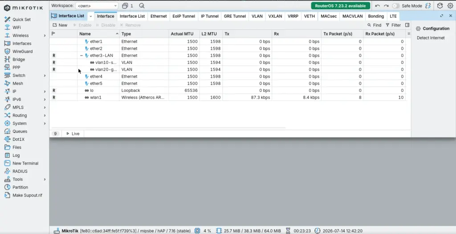Switch to the GRE Tunnel tab
This screenshot has height=234, width=456.
235,16
